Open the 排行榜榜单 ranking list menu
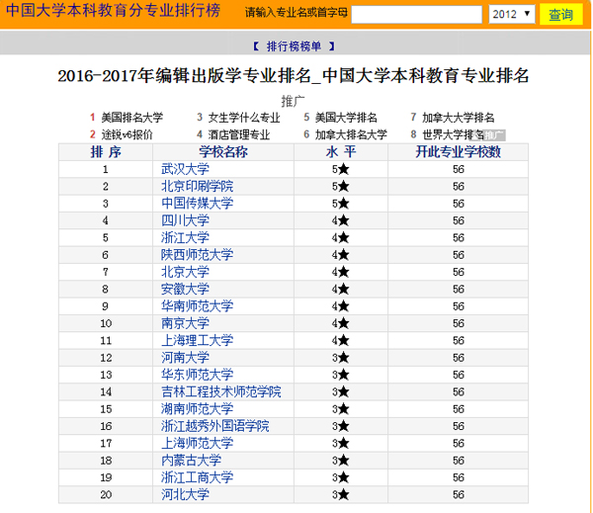The height and width of the screenshot is (513, 593). [295, 46]
